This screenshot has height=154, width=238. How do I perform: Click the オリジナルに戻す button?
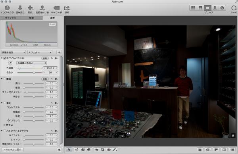[x=12, y=150]
